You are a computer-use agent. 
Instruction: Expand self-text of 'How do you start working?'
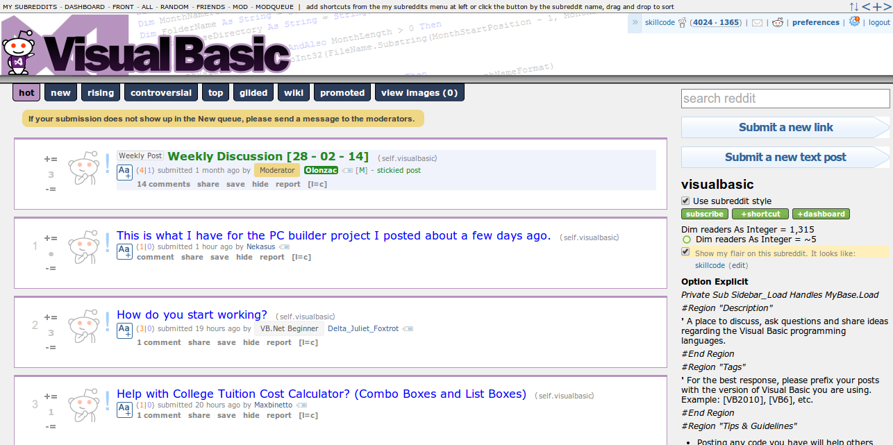coord(124,330)
